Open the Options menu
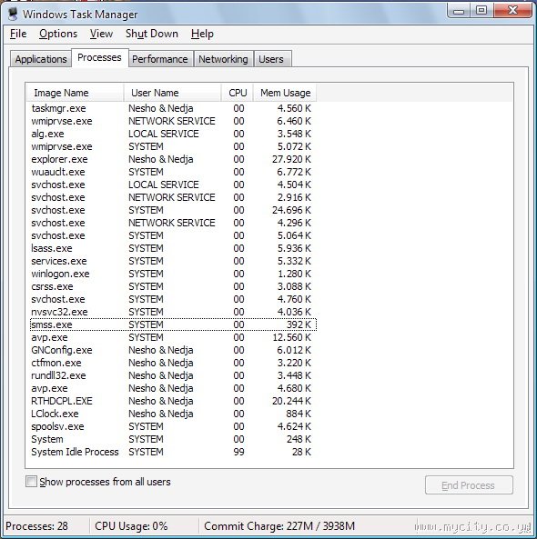The width and height of the screenshot is (537, 539). [58, 34]
